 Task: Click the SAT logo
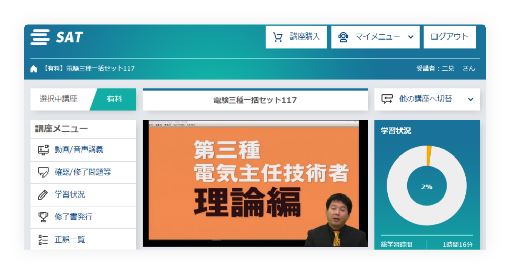point(56,37)
